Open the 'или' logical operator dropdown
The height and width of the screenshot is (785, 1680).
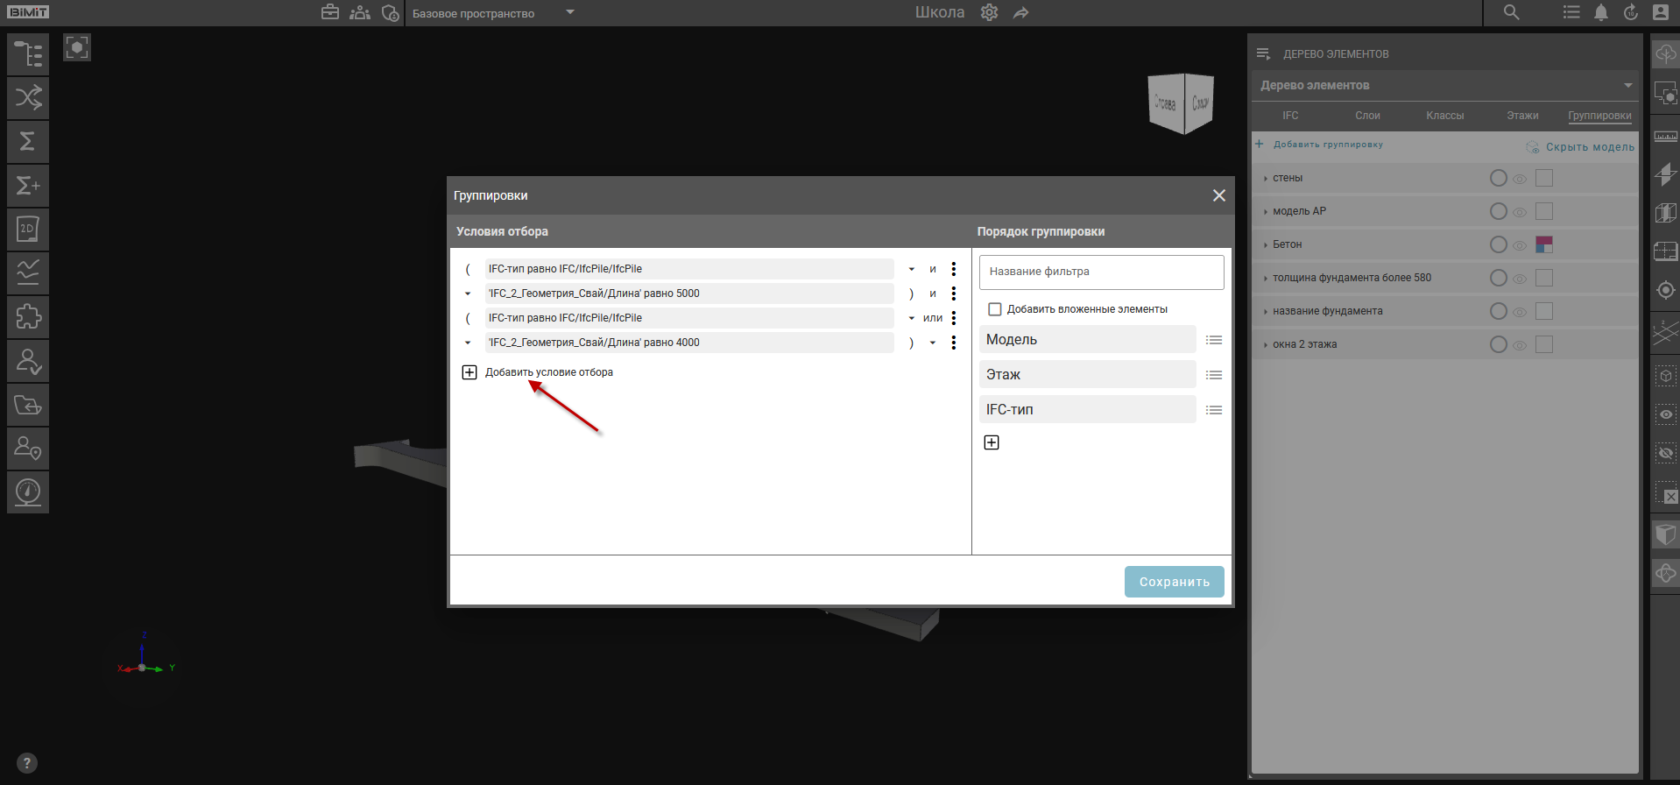(932, 318)
